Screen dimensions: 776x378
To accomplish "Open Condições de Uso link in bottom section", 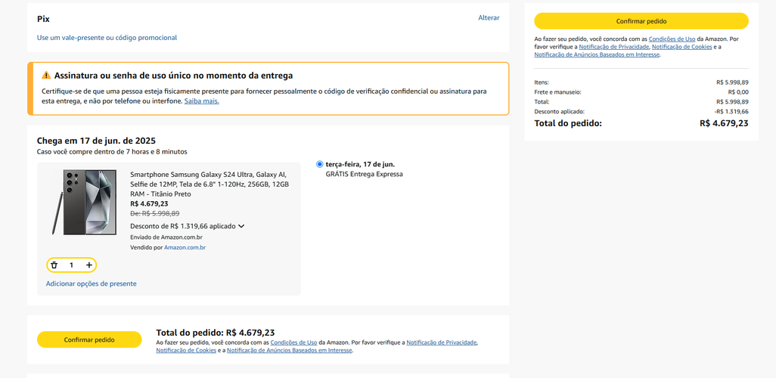I will pyautogui.click(x=293, y=342).
